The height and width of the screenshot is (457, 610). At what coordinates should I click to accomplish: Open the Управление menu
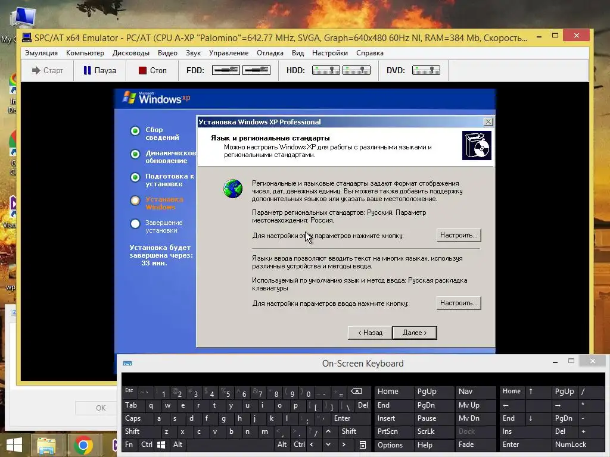tap(228, 53)
